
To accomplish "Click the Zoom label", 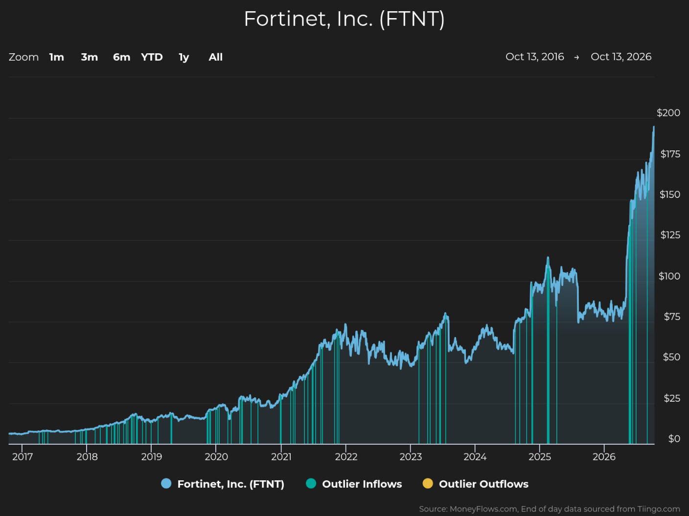I will point(23,57).
